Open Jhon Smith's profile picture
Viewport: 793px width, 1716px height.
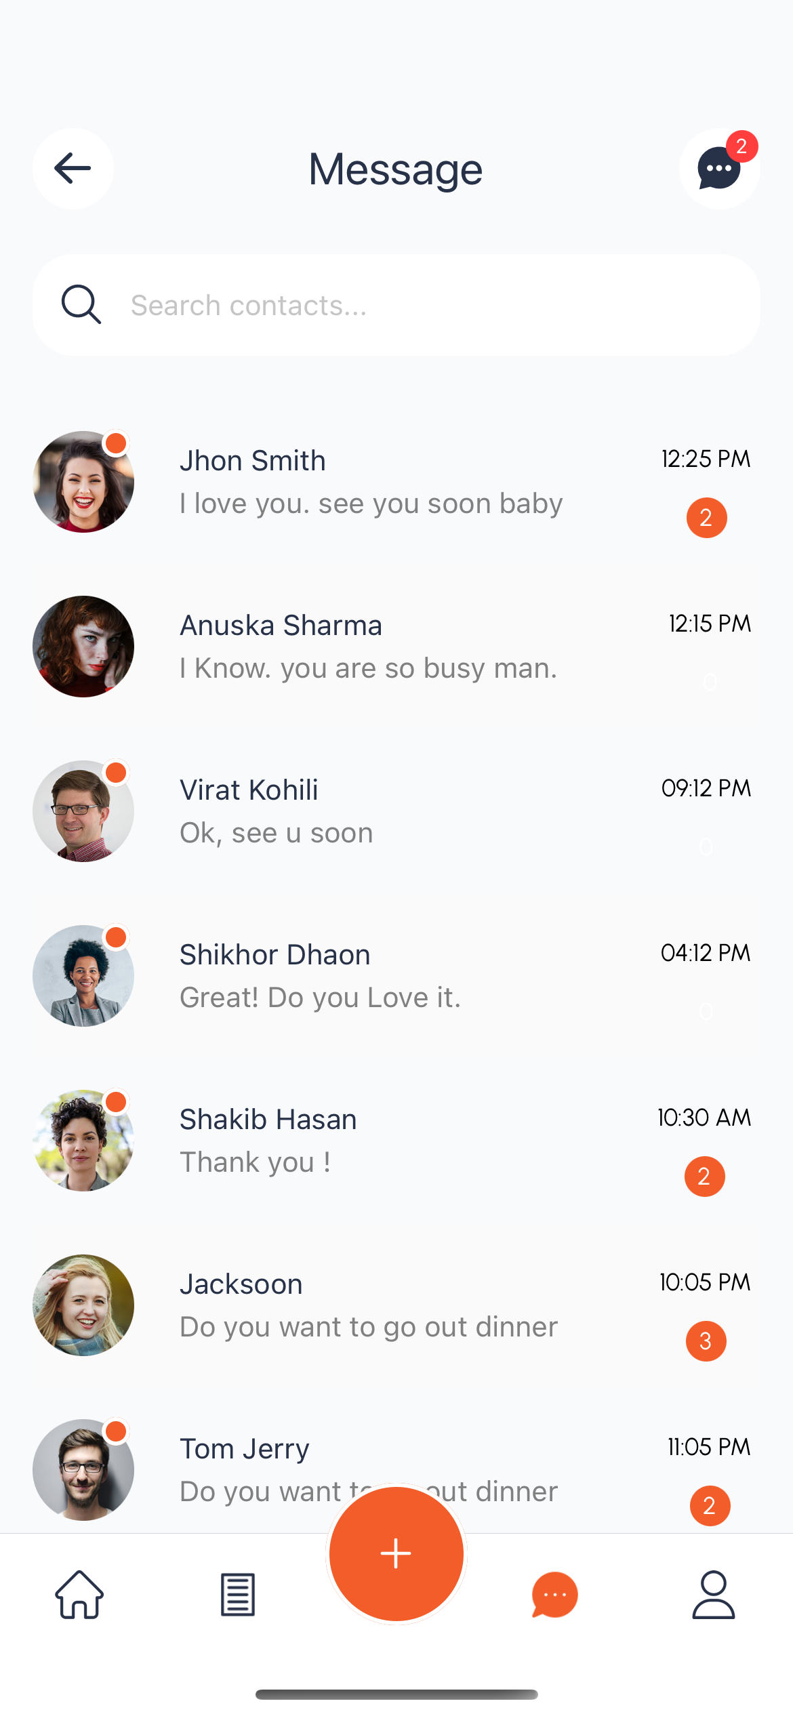click(x=83, y=482)
